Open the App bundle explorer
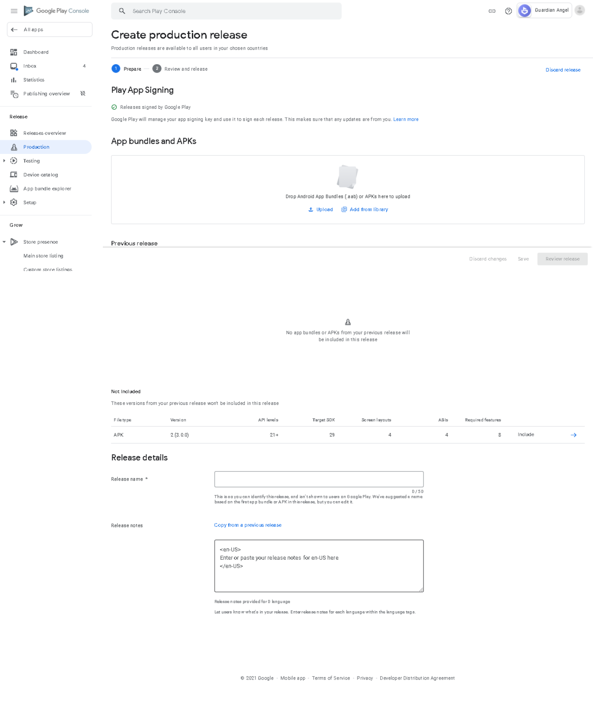Image resolution: width=593 pixels, height=714 pixels. coord(47,188)
